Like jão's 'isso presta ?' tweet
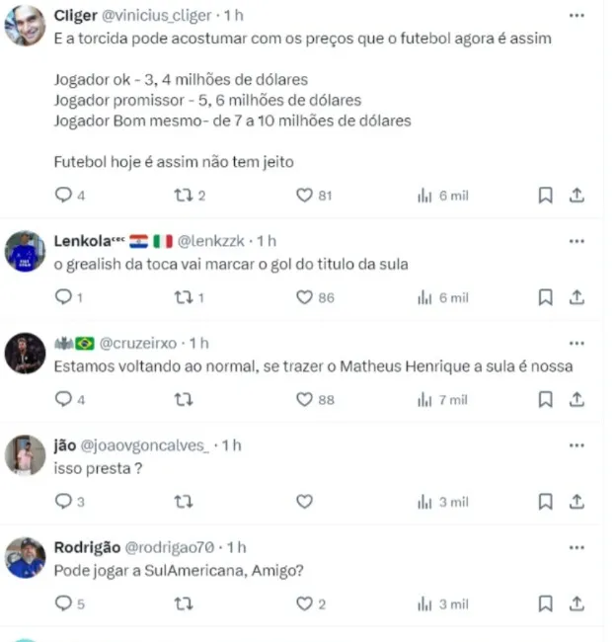Viewport: 616px width, 642px height. coord(304,501)
